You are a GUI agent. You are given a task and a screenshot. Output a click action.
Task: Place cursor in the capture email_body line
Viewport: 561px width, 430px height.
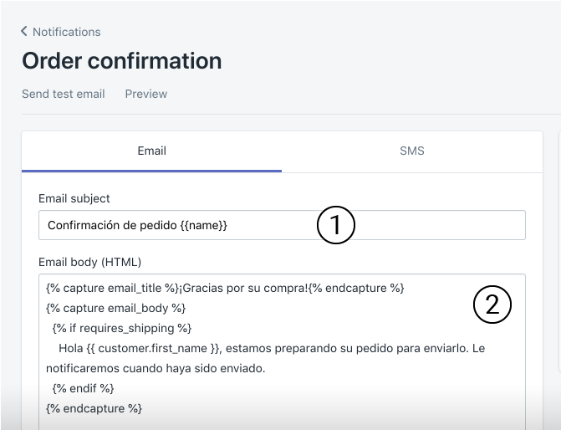pos(116,308)
